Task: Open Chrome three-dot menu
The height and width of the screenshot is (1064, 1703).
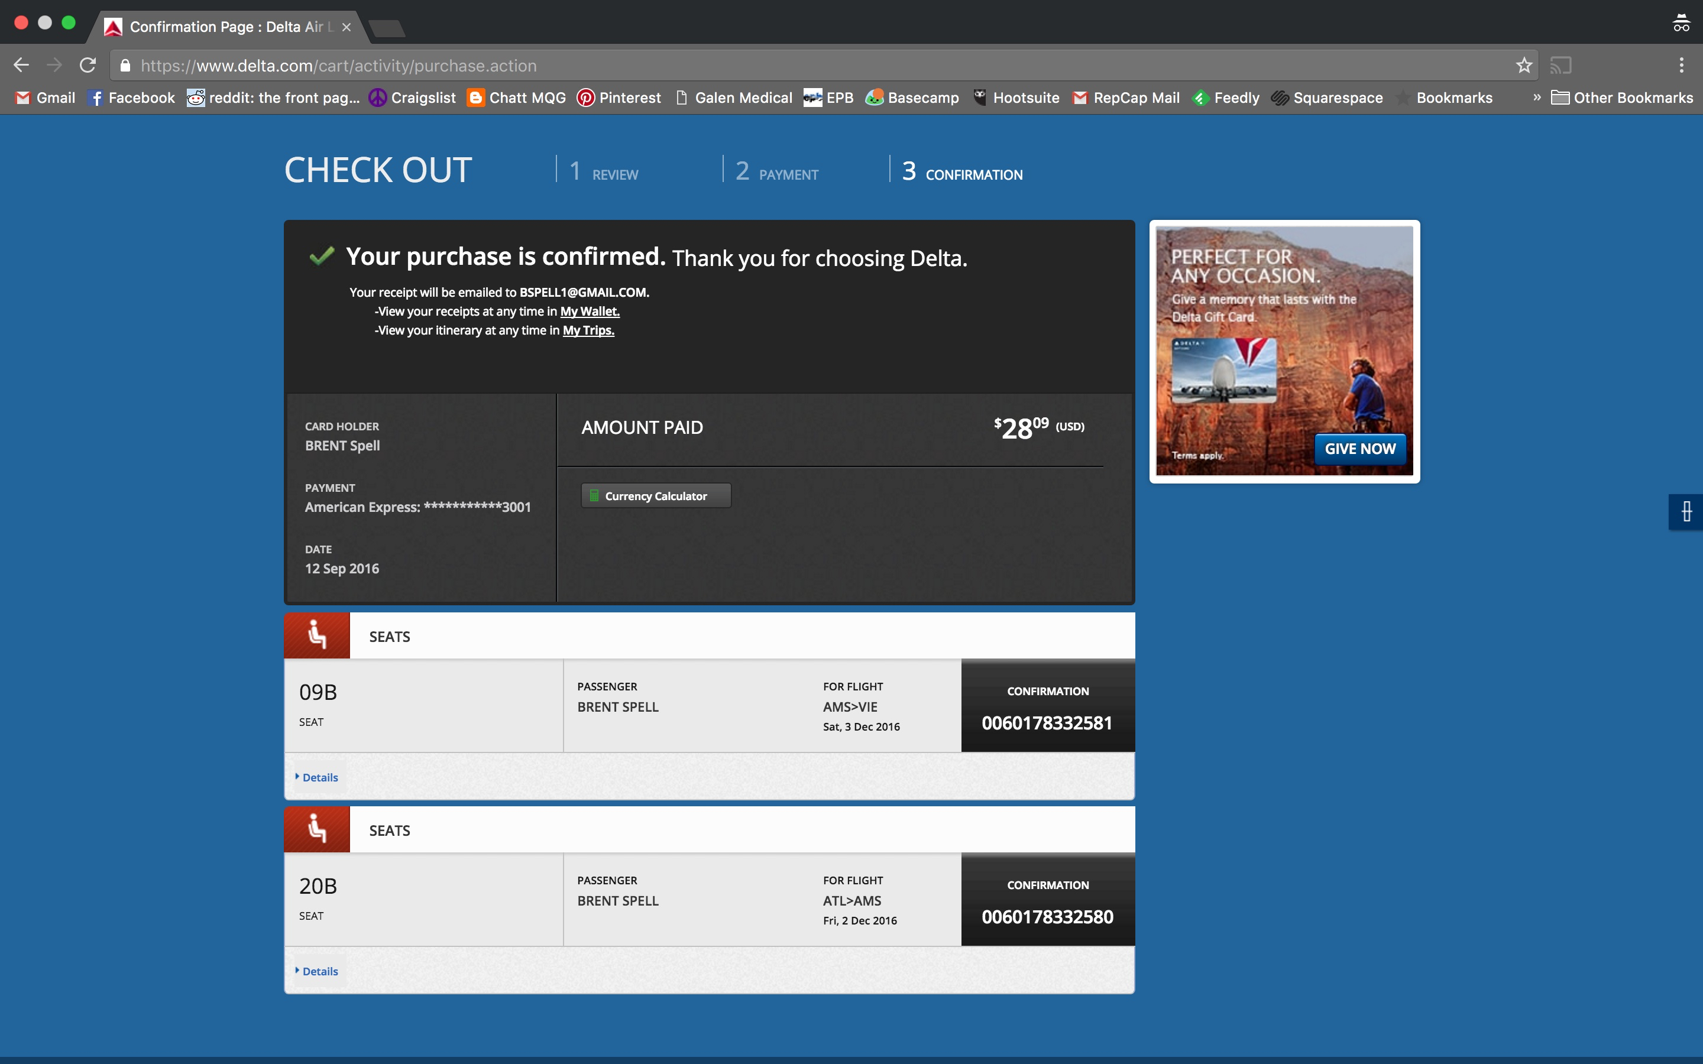Action: point(1681,66)
